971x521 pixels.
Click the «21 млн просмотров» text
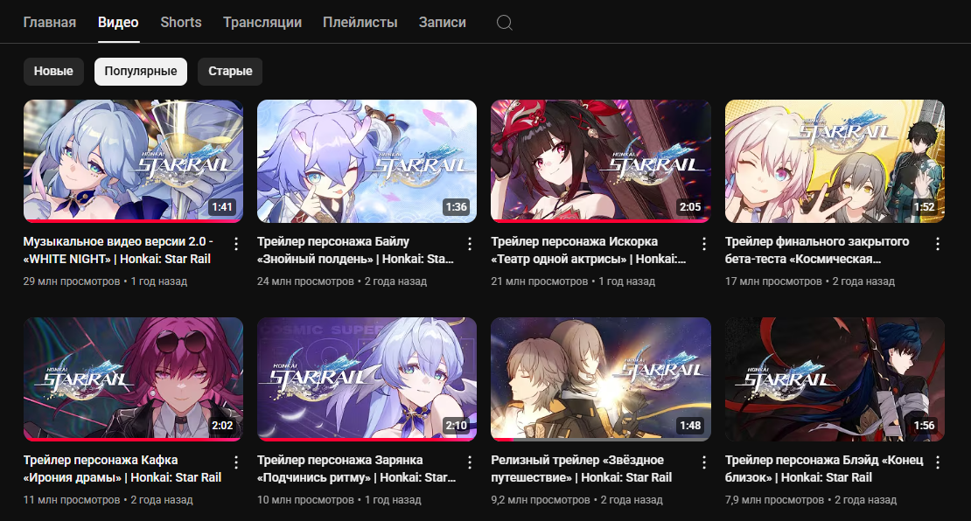tap(540, 281)
